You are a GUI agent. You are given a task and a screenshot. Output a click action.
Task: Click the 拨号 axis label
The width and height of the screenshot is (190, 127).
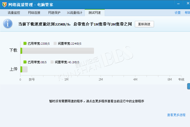pyautogui.click(x=32, y=80)
